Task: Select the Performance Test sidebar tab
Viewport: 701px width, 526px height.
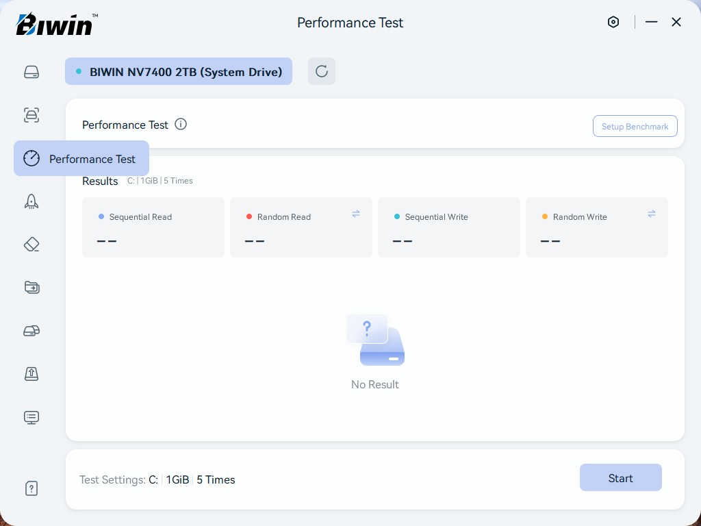Action: pyautogui.click(x=81, y=159)
